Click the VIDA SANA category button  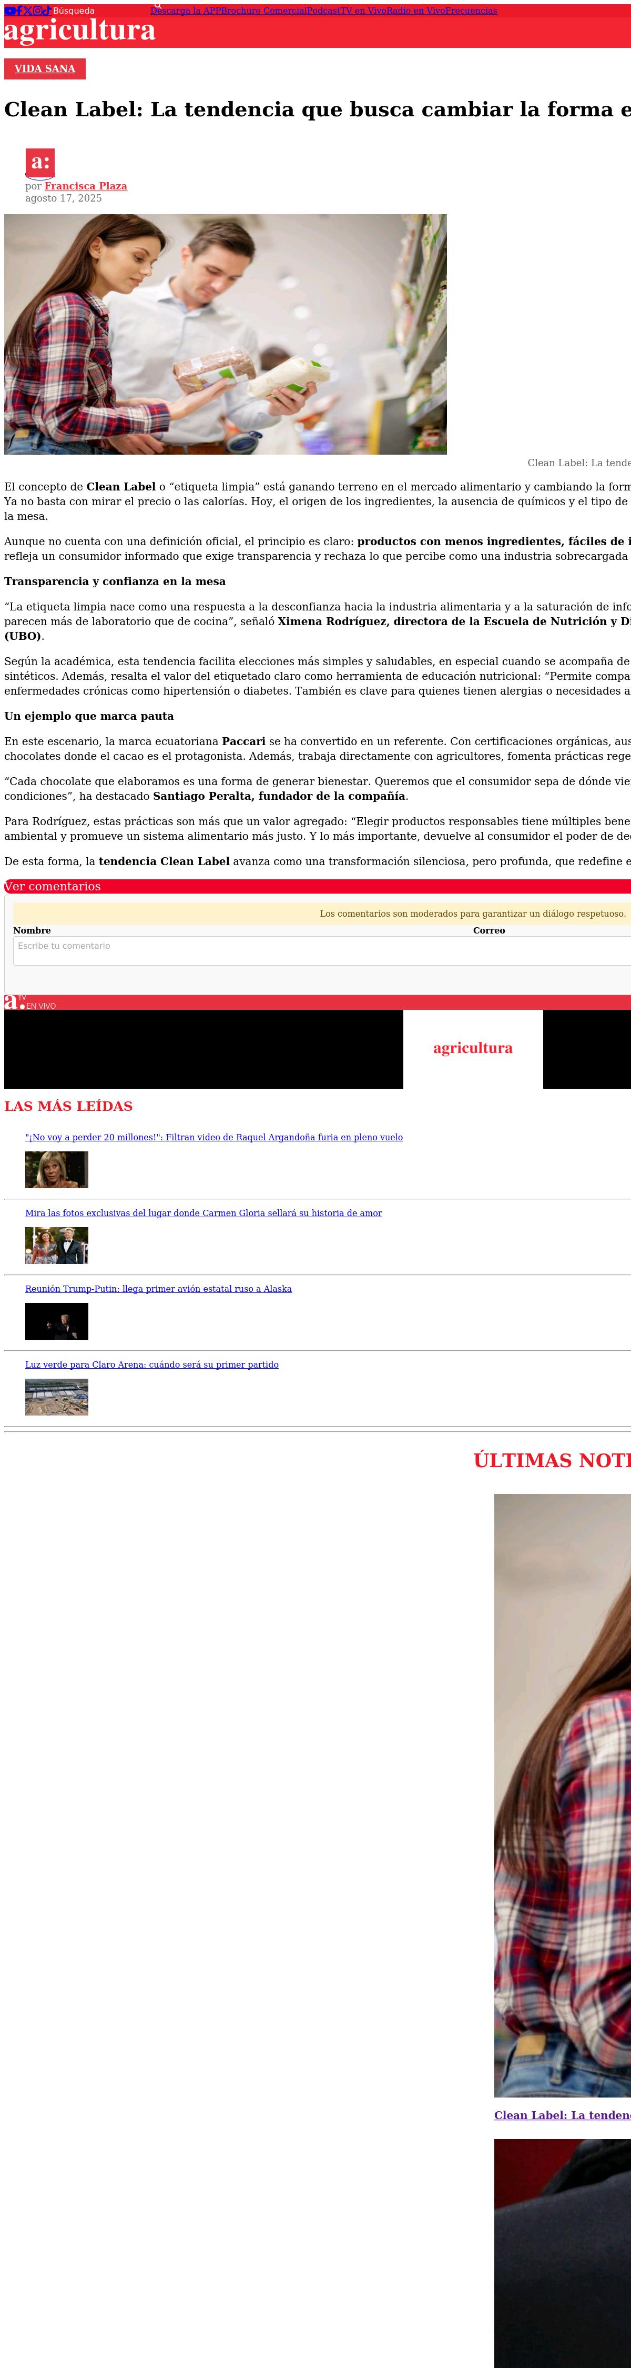tap(45, 69)
